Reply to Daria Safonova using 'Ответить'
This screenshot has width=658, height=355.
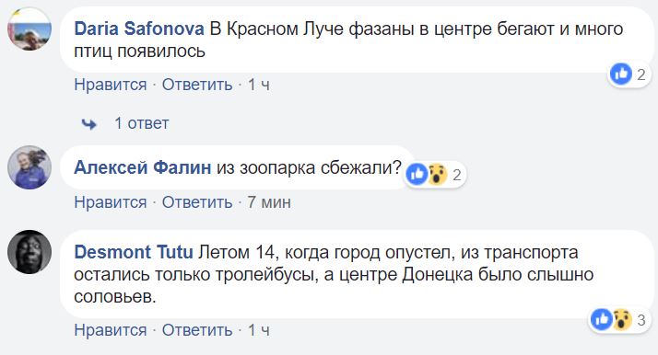[197, 85]
